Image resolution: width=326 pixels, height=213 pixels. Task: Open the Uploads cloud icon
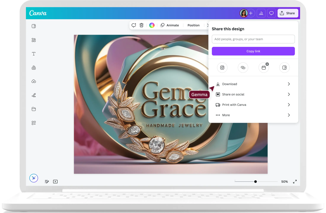(x=34, y=81)
